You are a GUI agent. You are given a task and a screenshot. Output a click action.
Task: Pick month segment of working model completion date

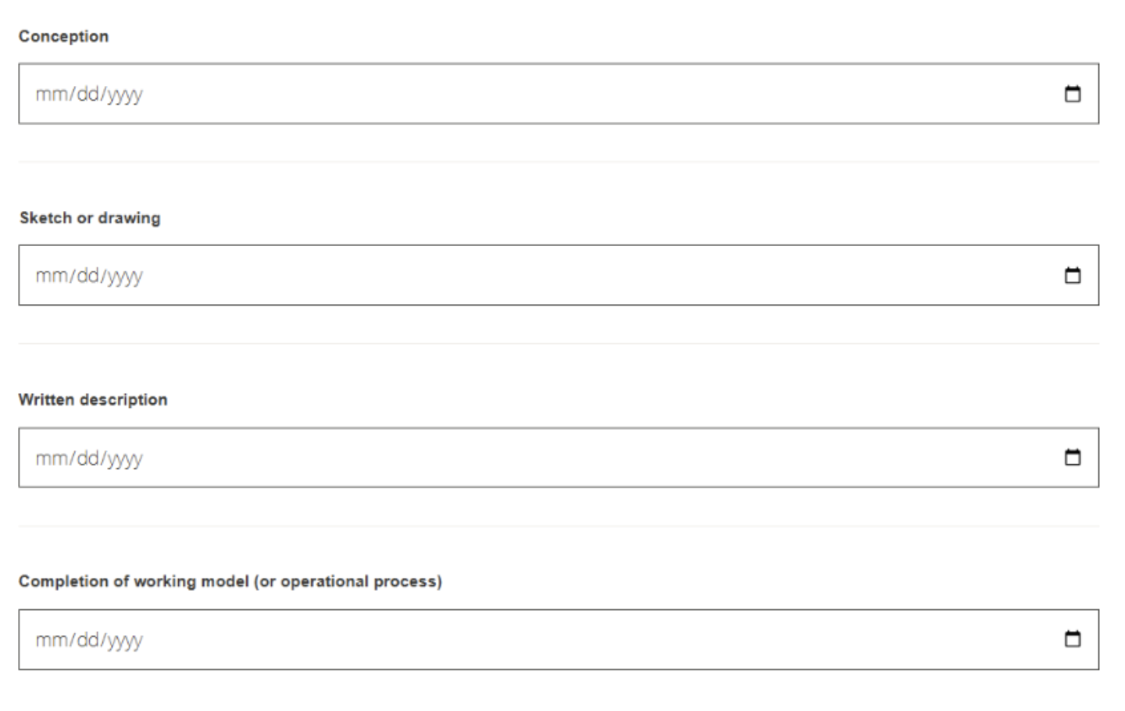(x=52, y=640)
